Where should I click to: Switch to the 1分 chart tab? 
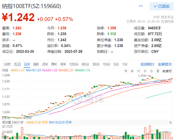[125, 64]
